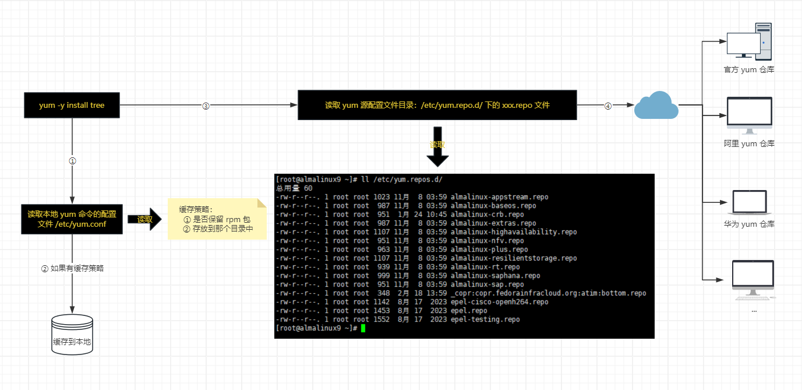Click the thick black downward 读取 arrow
The image size is (802, 390).
[x=437, y=147]
